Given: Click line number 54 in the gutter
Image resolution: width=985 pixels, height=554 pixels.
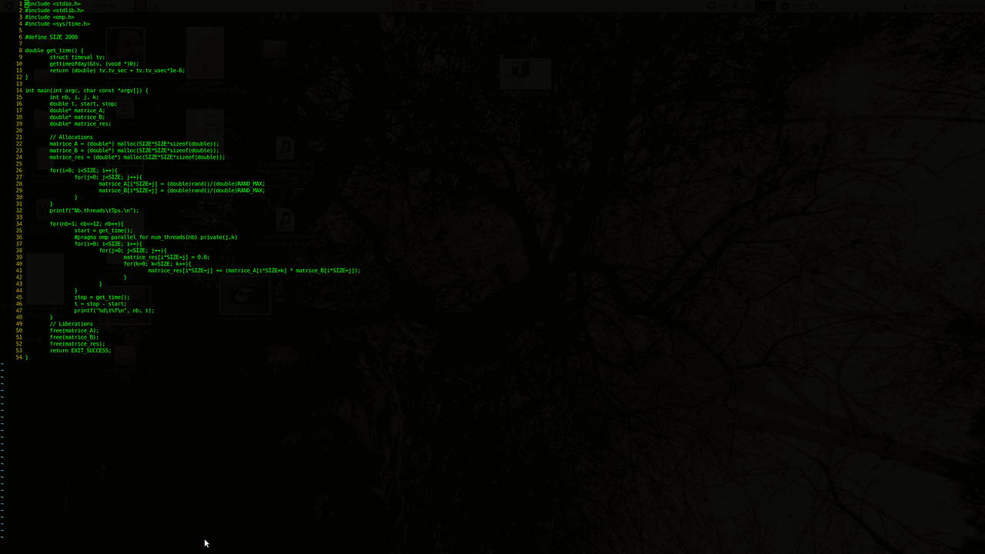Looking at the screenshot, I should click(x=18, y=357).
